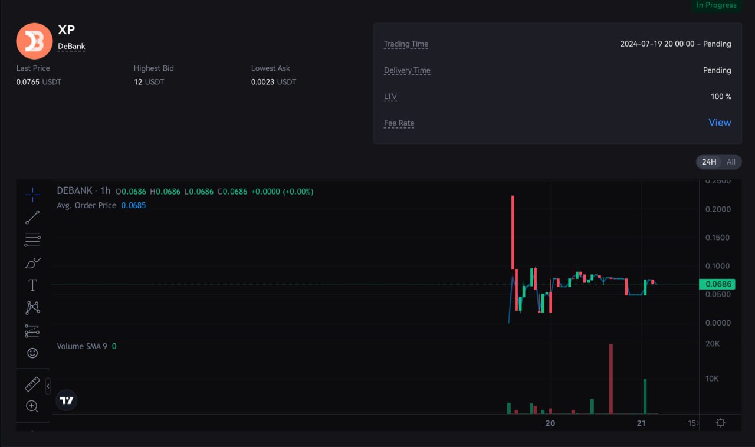Image resolution: width=755 pixels, height=447 pixels.
Task: Open chart settings gear icon
Action: coord(720,423)
